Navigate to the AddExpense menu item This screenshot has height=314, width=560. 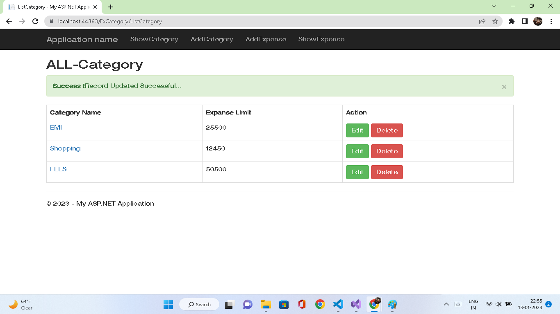266,39
